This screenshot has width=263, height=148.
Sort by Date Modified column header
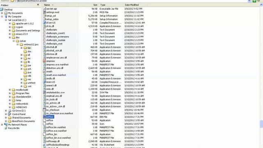click(135, 5)
